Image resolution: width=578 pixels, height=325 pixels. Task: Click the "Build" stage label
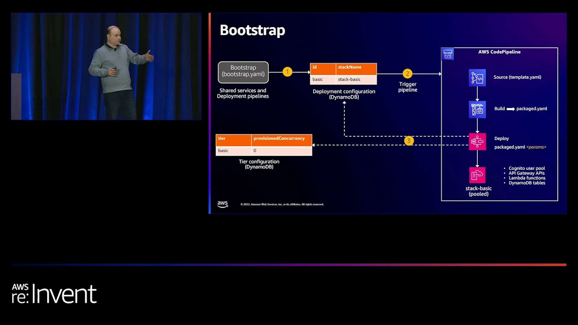tap(499, 109)
